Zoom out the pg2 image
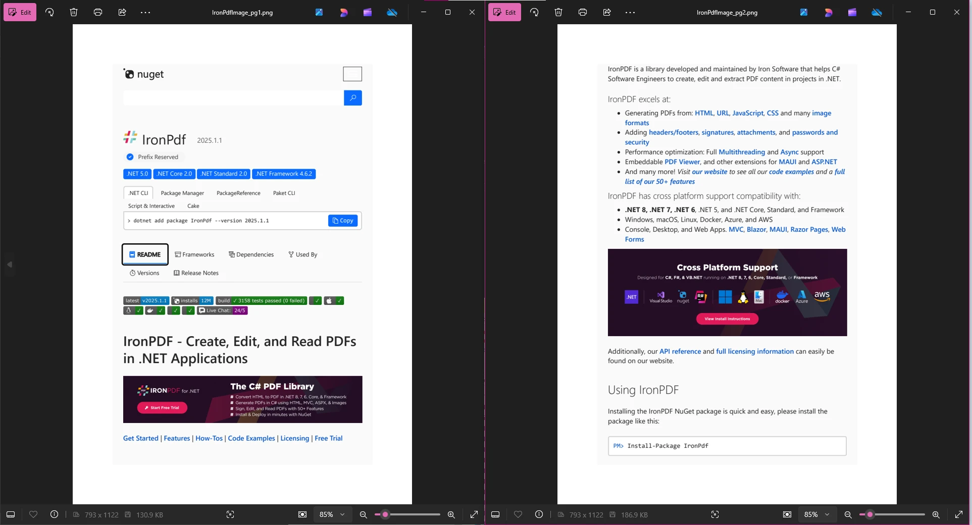 click(848, 514)
